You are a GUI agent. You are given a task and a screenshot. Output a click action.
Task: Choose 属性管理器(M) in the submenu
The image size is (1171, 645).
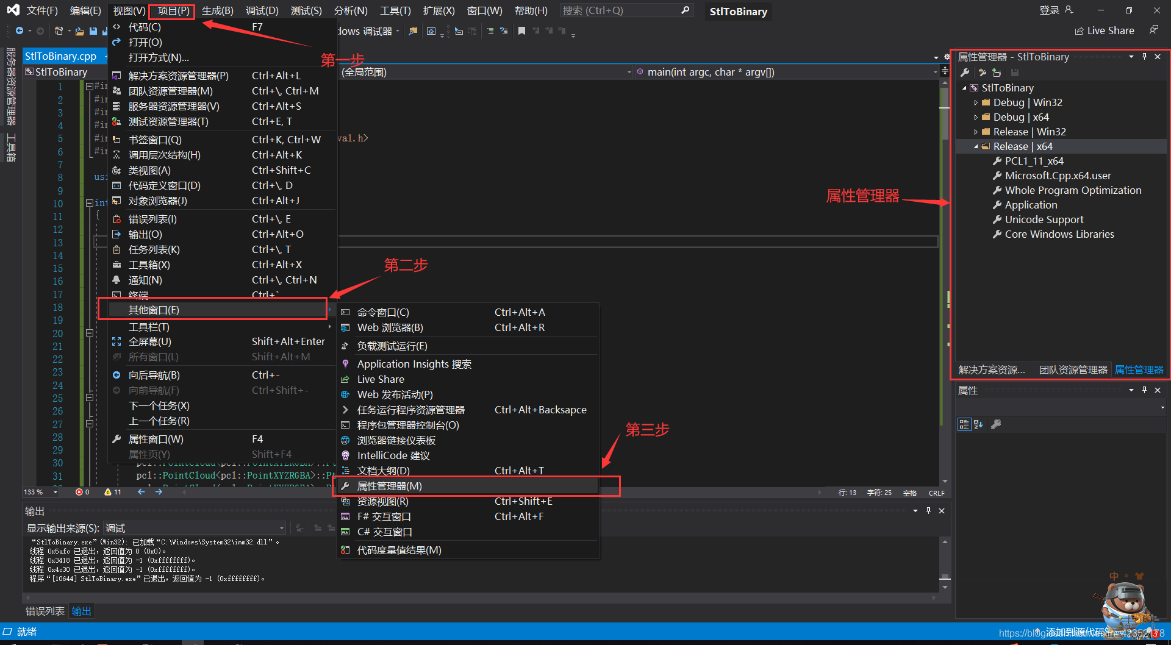468,486
